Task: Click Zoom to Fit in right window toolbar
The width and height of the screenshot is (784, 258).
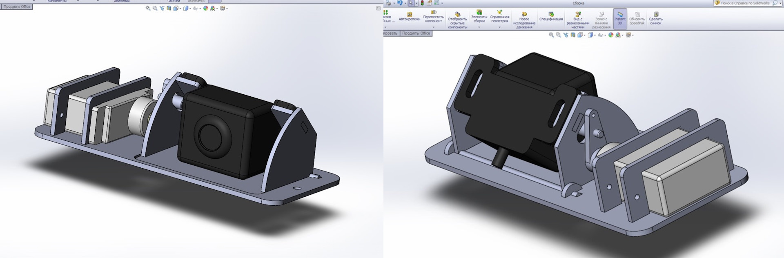Action: (551, 35)
